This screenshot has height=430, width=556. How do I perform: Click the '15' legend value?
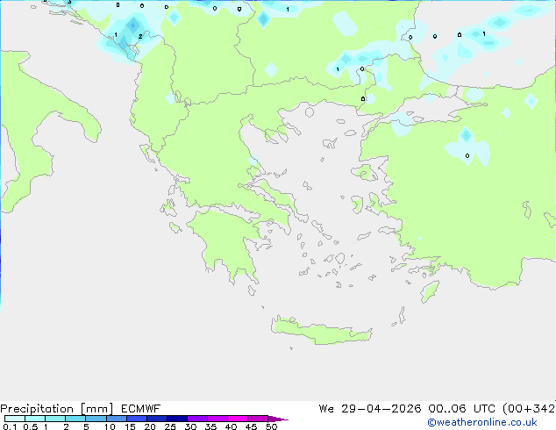131,426
